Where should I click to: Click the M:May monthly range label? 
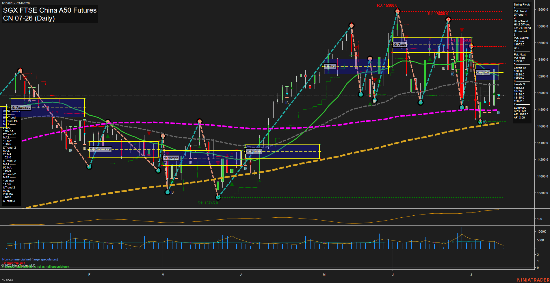tap(330, 66)
